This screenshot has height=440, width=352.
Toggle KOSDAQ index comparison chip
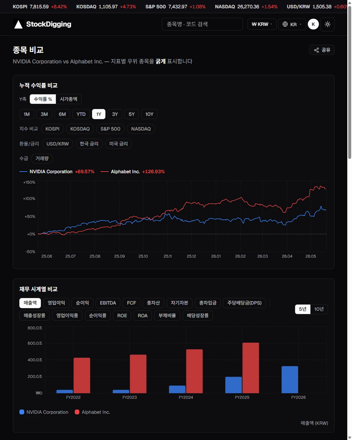(80, 129)
